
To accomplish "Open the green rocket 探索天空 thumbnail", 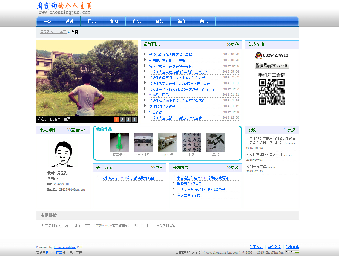I will coord(119,142).
